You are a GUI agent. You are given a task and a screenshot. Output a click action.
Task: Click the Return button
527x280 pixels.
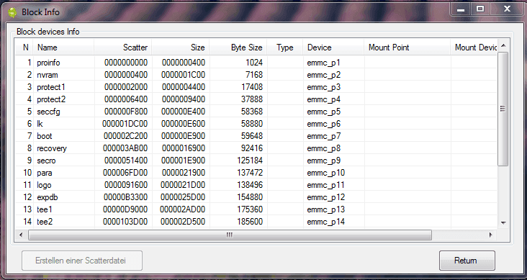pyautogui.click(x=467, y=260)
